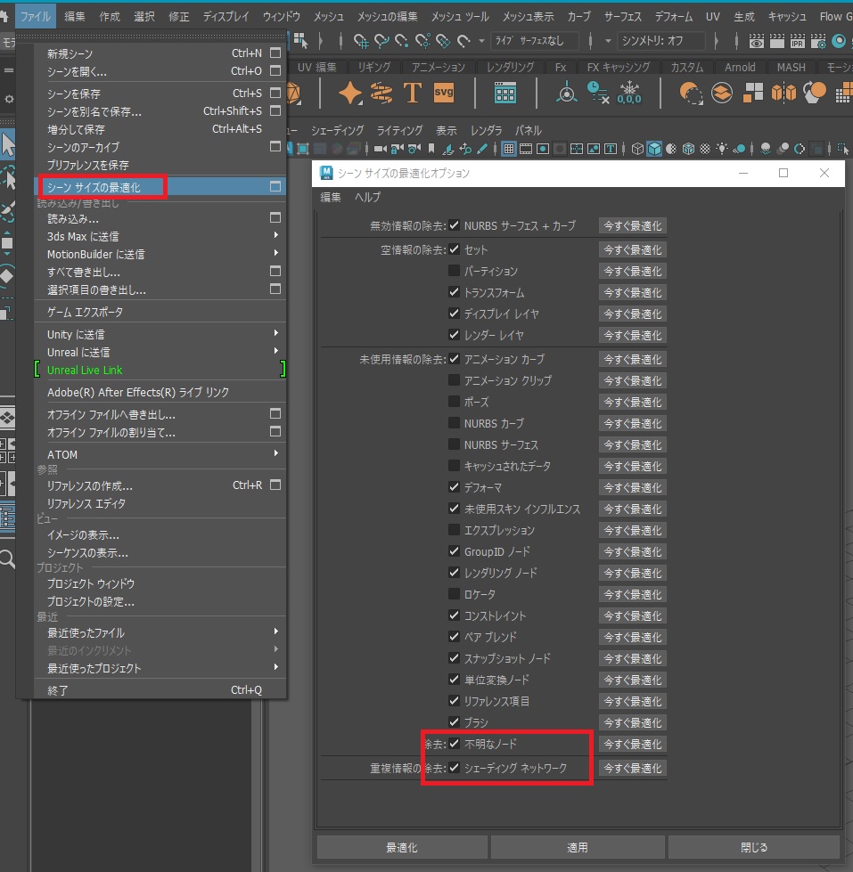Enable the ポーズ checkbox

(454, 402)
